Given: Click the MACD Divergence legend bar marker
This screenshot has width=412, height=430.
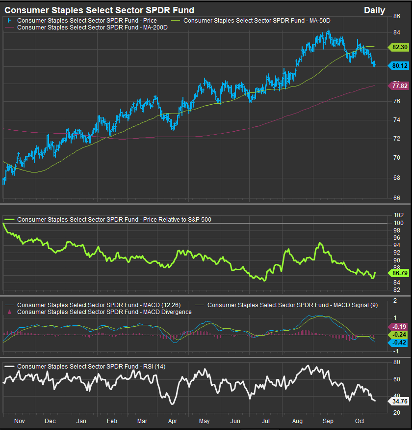Looking at the screenshot, I should tap(10, 312).
